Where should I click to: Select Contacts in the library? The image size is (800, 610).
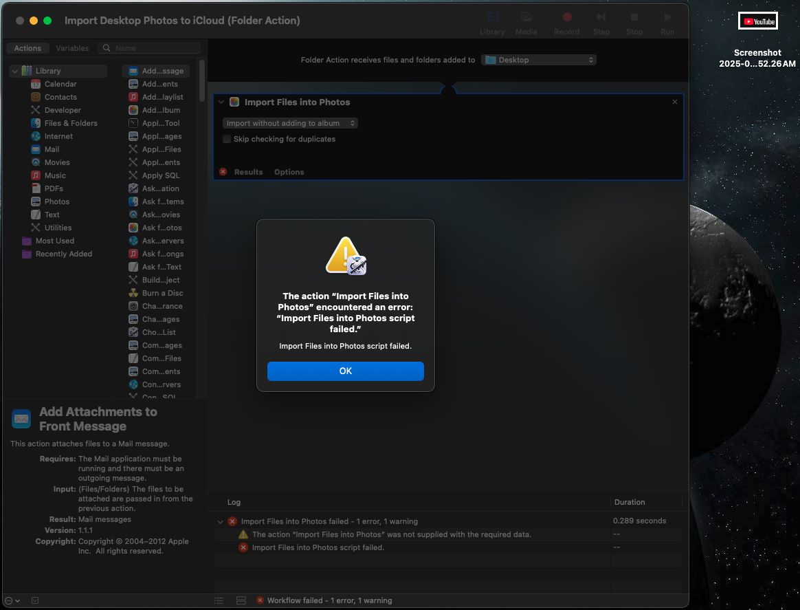click(x=60, y=97)
